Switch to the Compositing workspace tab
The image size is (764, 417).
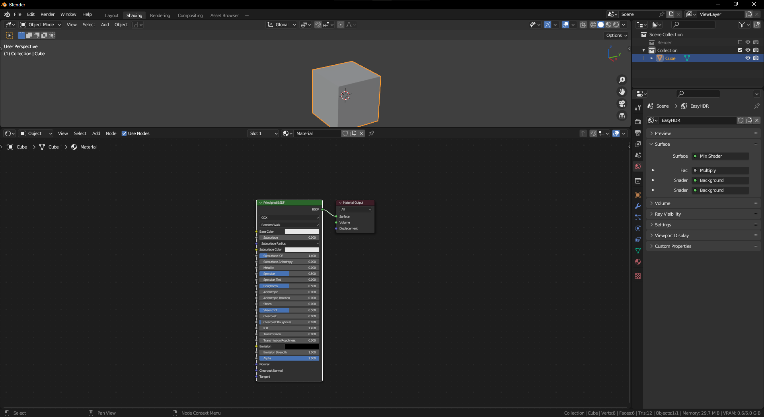pos(190,15)
